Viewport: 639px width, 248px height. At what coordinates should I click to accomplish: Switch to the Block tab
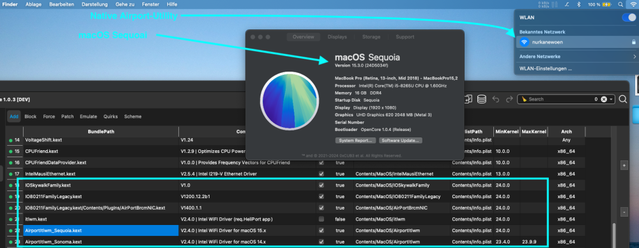(31, 116)
